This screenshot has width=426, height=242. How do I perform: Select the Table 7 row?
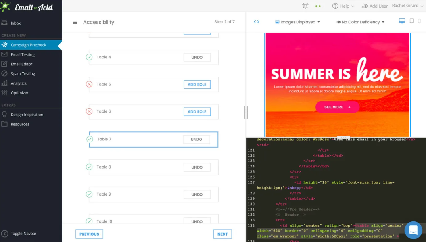pos(154,139)
